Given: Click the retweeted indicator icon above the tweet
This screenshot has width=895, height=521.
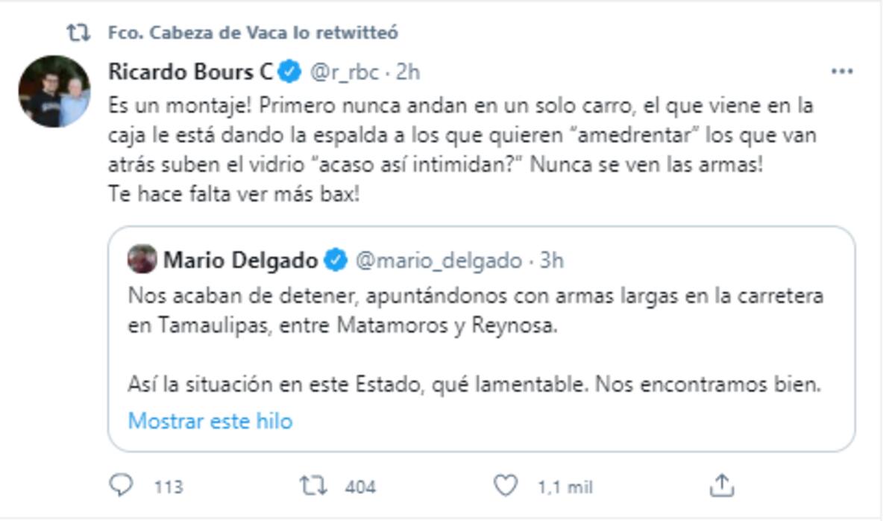Looking at the screenshot, I should pos(78,32).
